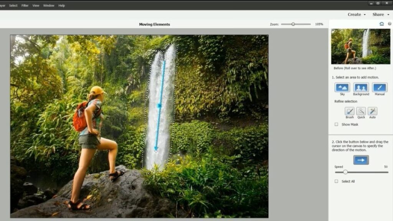The width and height of the screenshot is (393, 221).
Task: Expand the Share dropdown
Action: click(x=380, y=15)
